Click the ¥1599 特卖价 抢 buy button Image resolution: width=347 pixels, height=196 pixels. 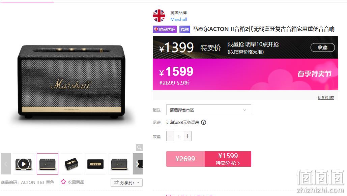(x=228, y=159)
